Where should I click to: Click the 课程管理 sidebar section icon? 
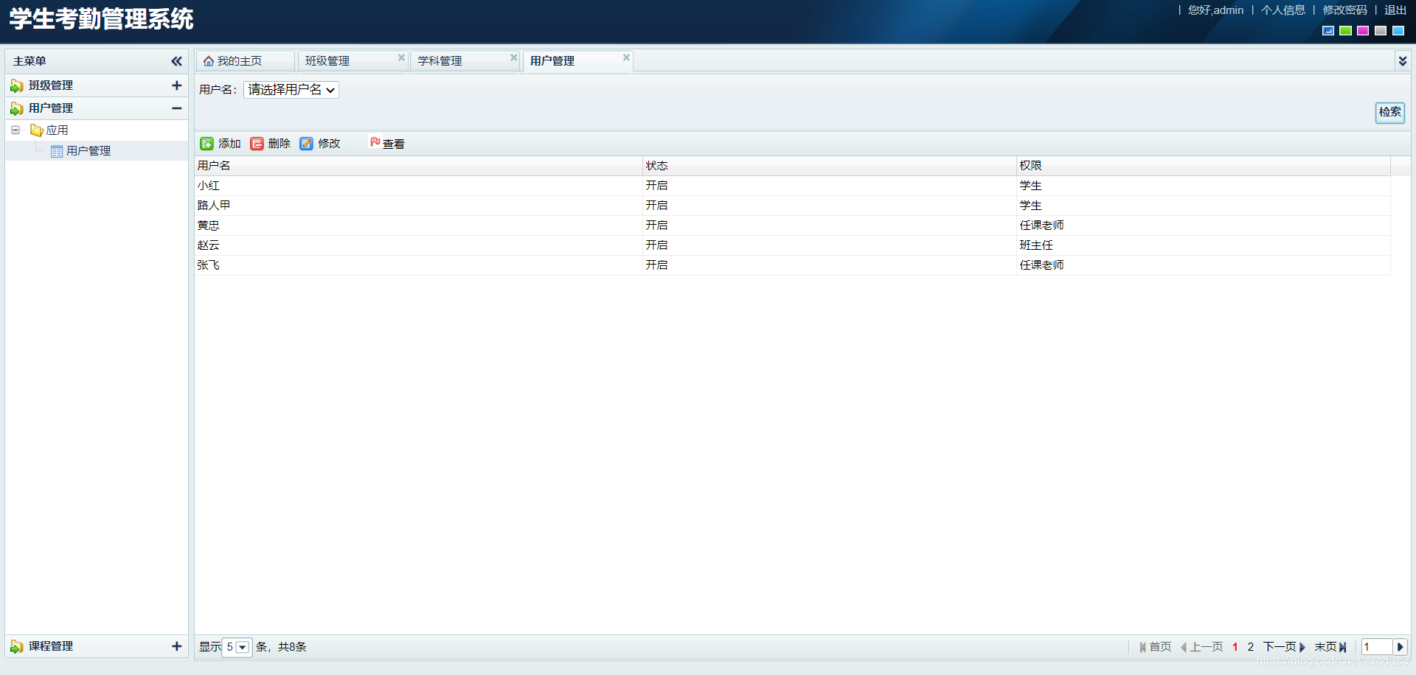pos(16,647)
